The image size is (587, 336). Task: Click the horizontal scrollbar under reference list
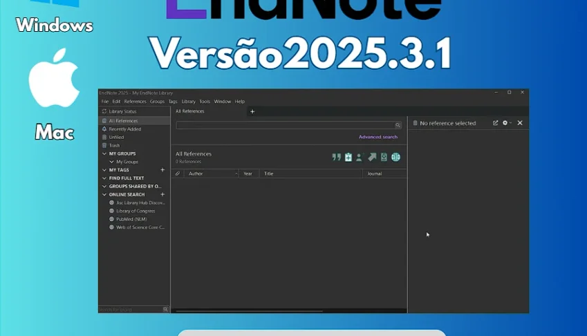[249, 310]
